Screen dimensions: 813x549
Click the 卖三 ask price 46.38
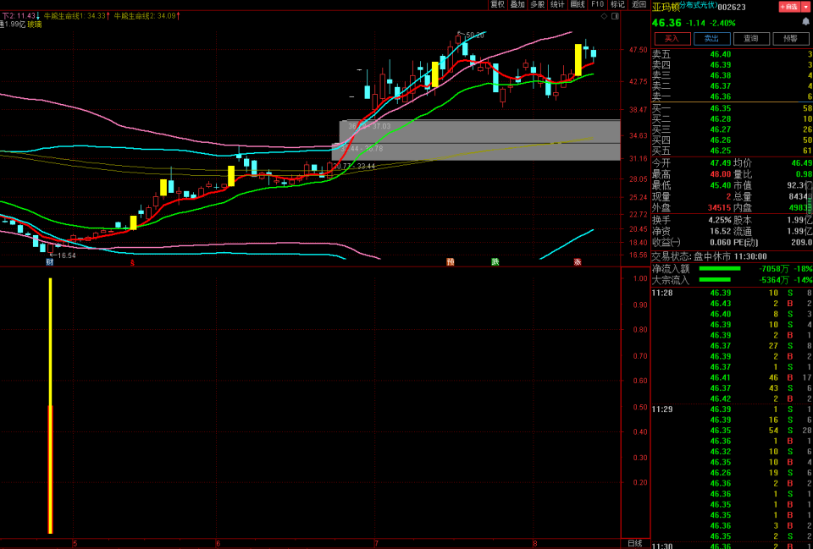click(720, 75)
